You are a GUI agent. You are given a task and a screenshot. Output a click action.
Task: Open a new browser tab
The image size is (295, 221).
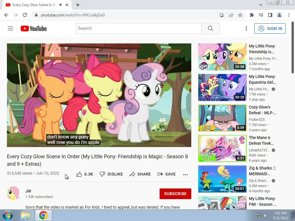coord(78,5)
